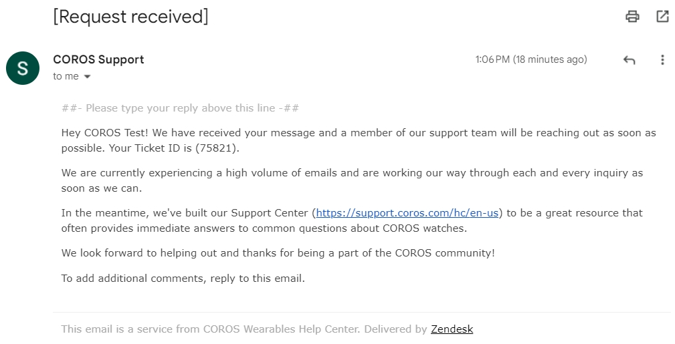Click the "We look forward to helping" sentence

pos(278,253)
